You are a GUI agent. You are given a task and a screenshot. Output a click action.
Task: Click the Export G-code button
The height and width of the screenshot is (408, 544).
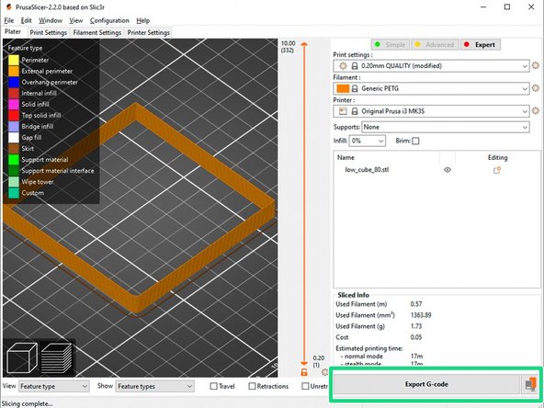(426, 384)
